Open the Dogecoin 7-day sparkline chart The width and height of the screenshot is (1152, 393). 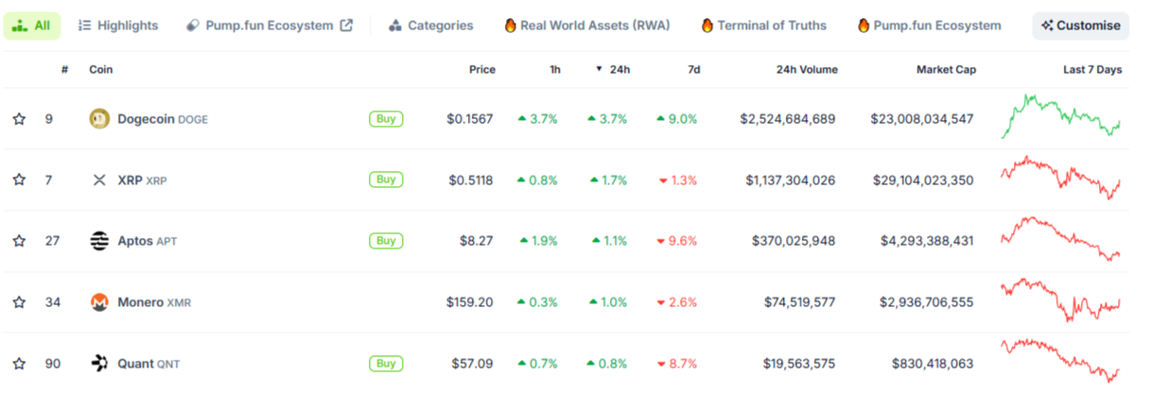click(x=1061, y=117)
